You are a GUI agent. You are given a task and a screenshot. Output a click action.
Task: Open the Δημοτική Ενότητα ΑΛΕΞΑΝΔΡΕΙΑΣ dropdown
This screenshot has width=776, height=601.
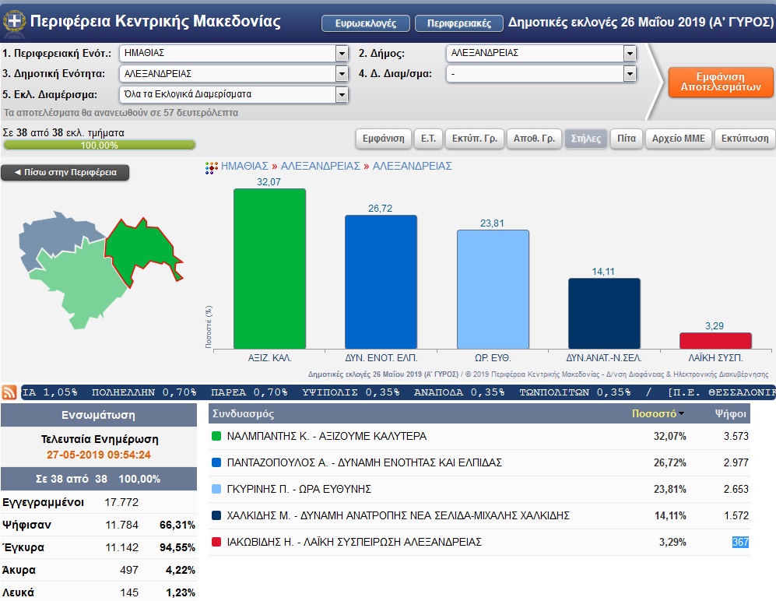coord(234,74)
